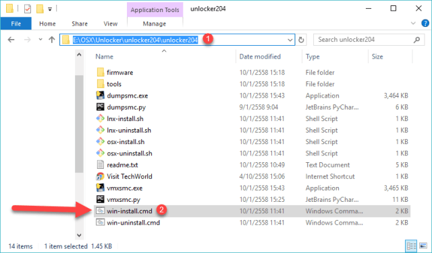Click the 9/1/2558 9:04 date cell
This screenshot has width=432, height=253.
259,107
